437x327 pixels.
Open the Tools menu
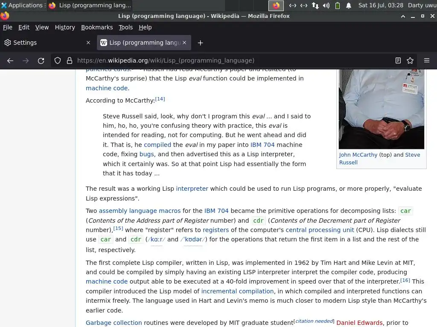pyautogui.click(x=126, y=27)
